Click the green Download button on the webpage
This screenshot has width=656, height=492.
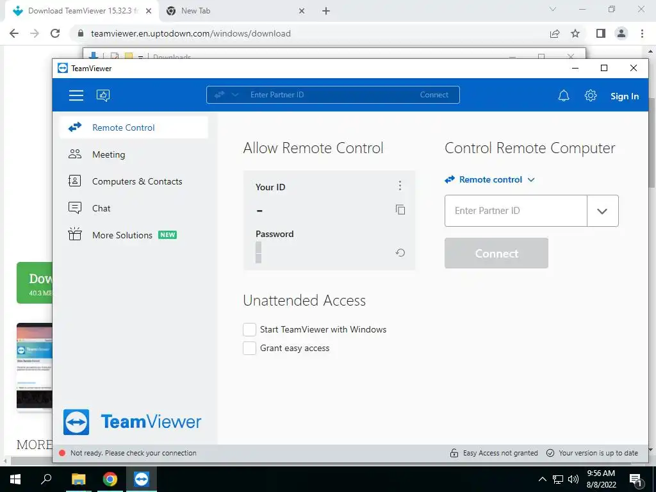tap(35, 283)
